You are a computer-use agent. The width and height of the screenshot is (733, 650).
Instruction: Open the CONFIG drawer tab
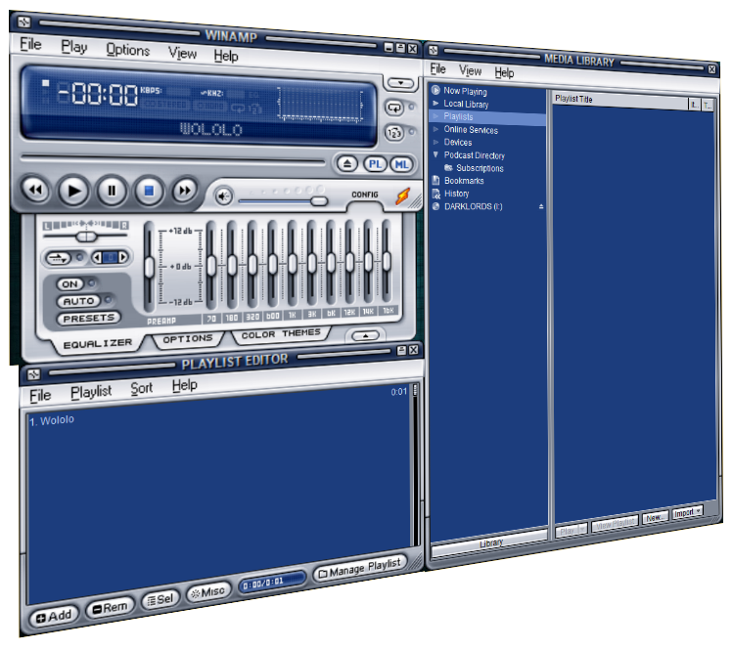pos(365,195)
